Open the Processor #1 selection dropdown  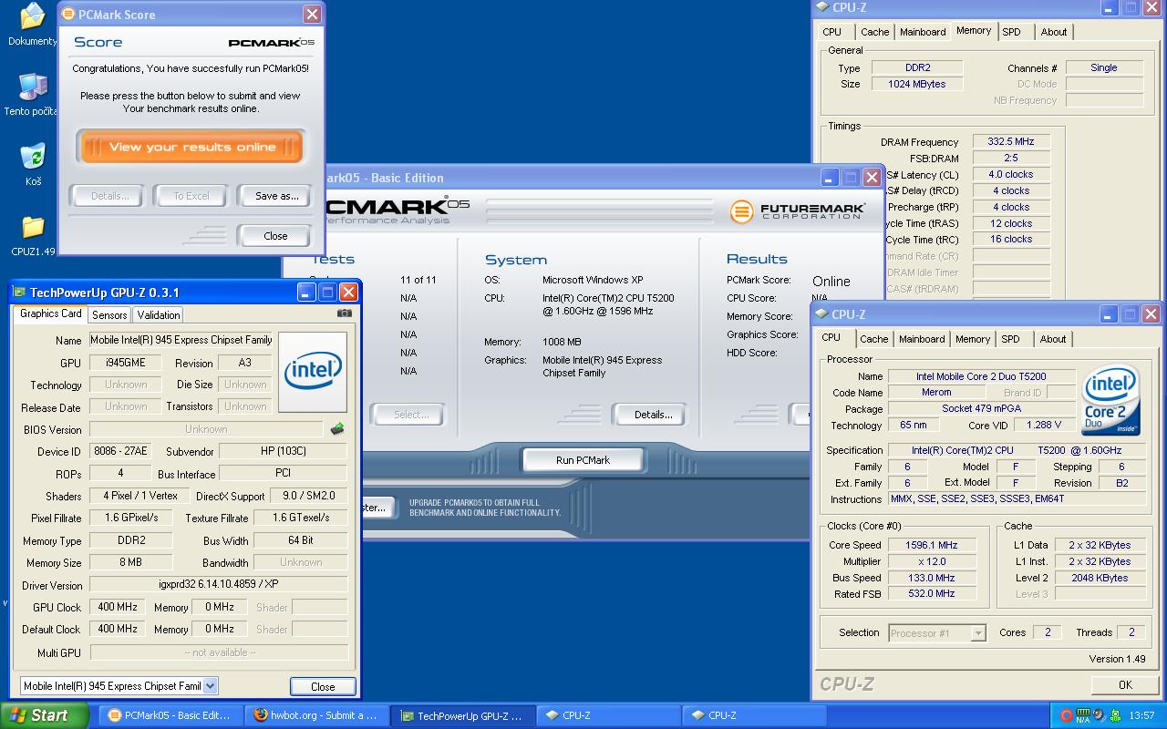pyautogui.click(x=978, y=632)
